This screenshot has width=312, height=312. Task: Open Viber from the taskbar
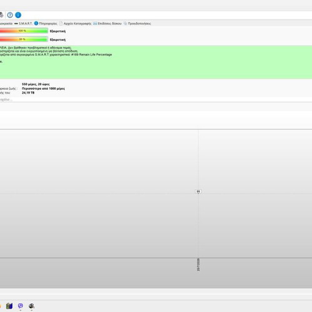pos(21,306)
